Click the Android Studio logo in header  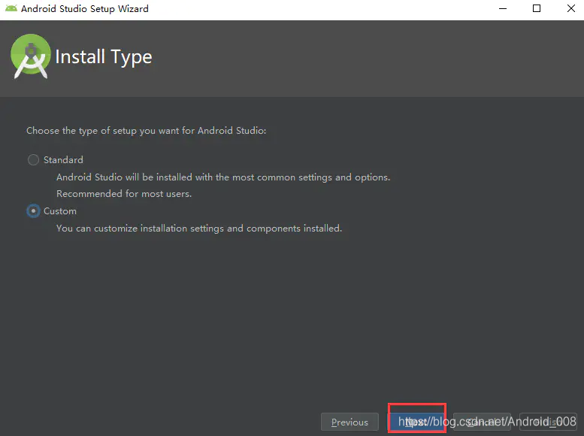pyautogui.click(x=31, y=56)
